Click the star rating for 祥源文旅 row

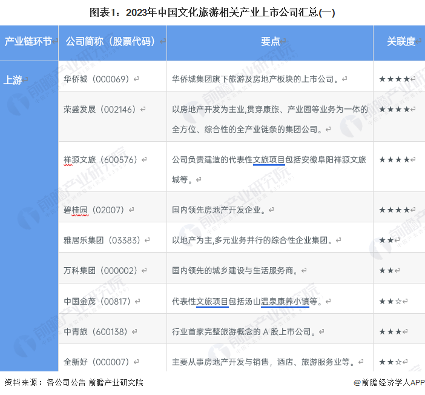pyautogui.click(x=394, y=160)
